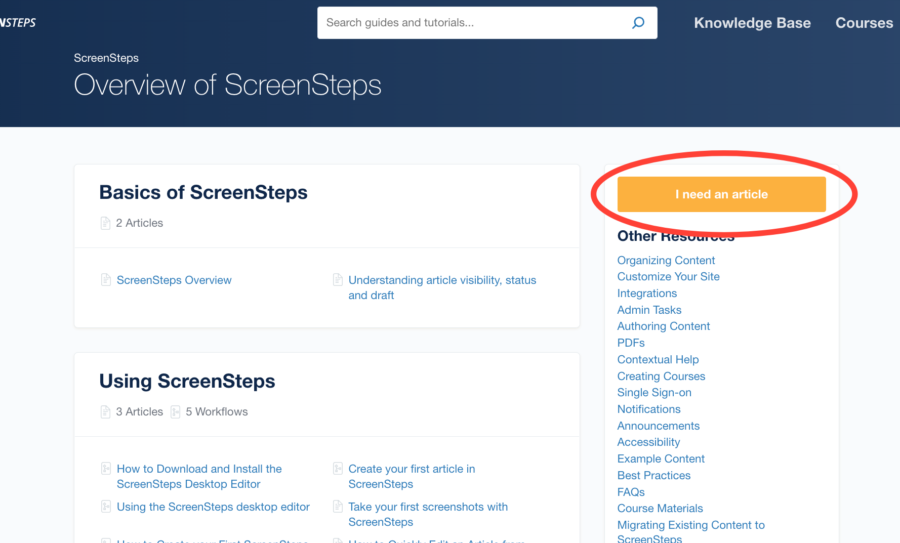The image size is (900, 543).
Task: Open the Knowledge Base nav item
Action: point(752,23)
